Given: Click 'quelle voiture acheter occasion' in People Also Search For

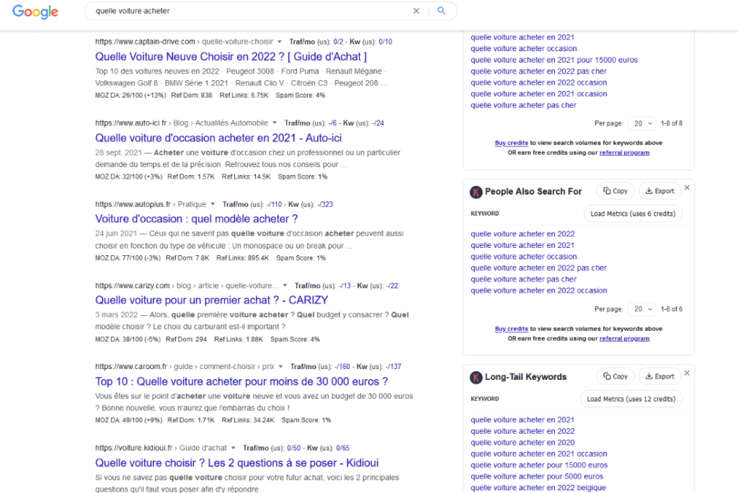Looking at the screenshot, I should 523,257.
